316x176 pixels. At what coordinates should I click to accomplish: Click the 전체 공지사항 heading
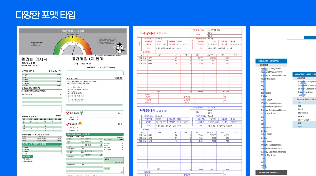click(x=72, y=78)
